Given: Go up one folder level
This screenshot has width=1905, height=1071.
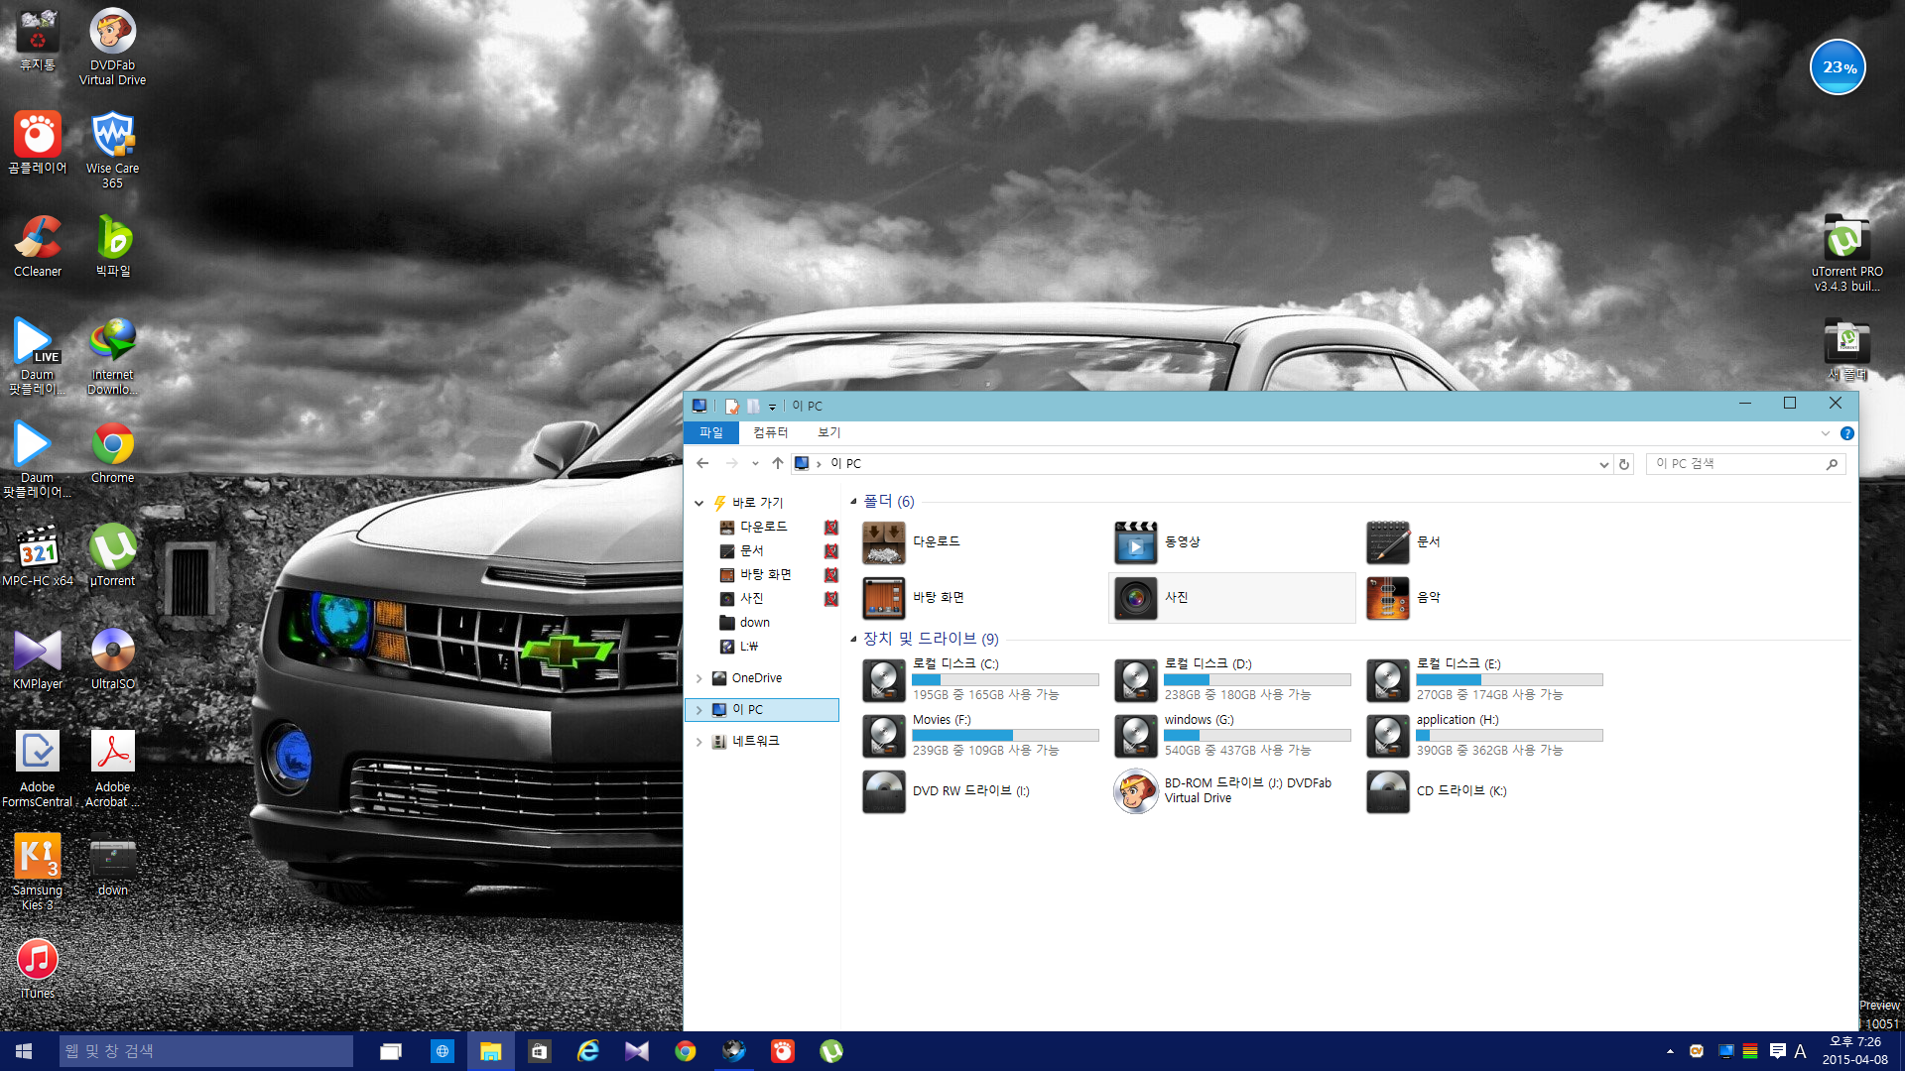Looking at the screenshot, I should [x=778, y=464].
